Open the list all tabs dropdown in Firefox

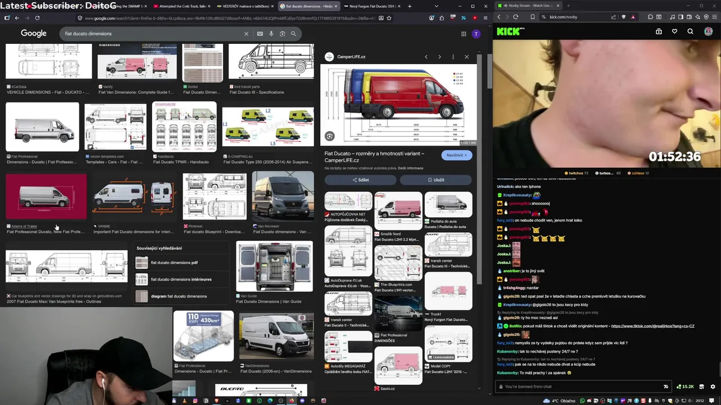point(436,6)
